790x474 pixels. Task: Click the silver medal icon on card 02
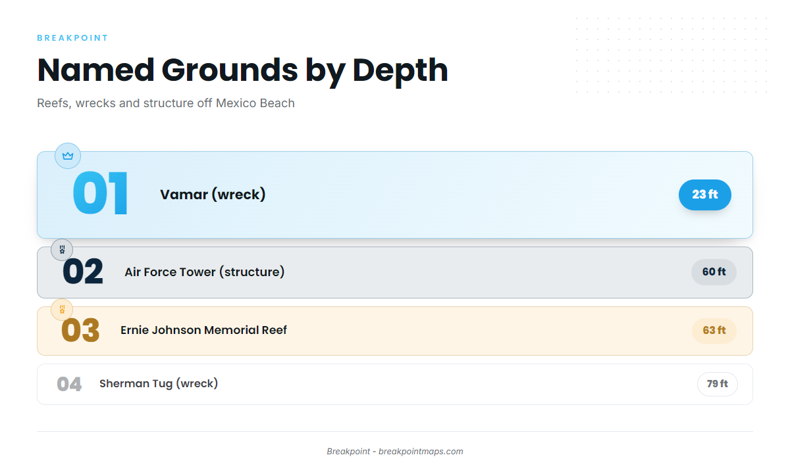pos(62,250)
